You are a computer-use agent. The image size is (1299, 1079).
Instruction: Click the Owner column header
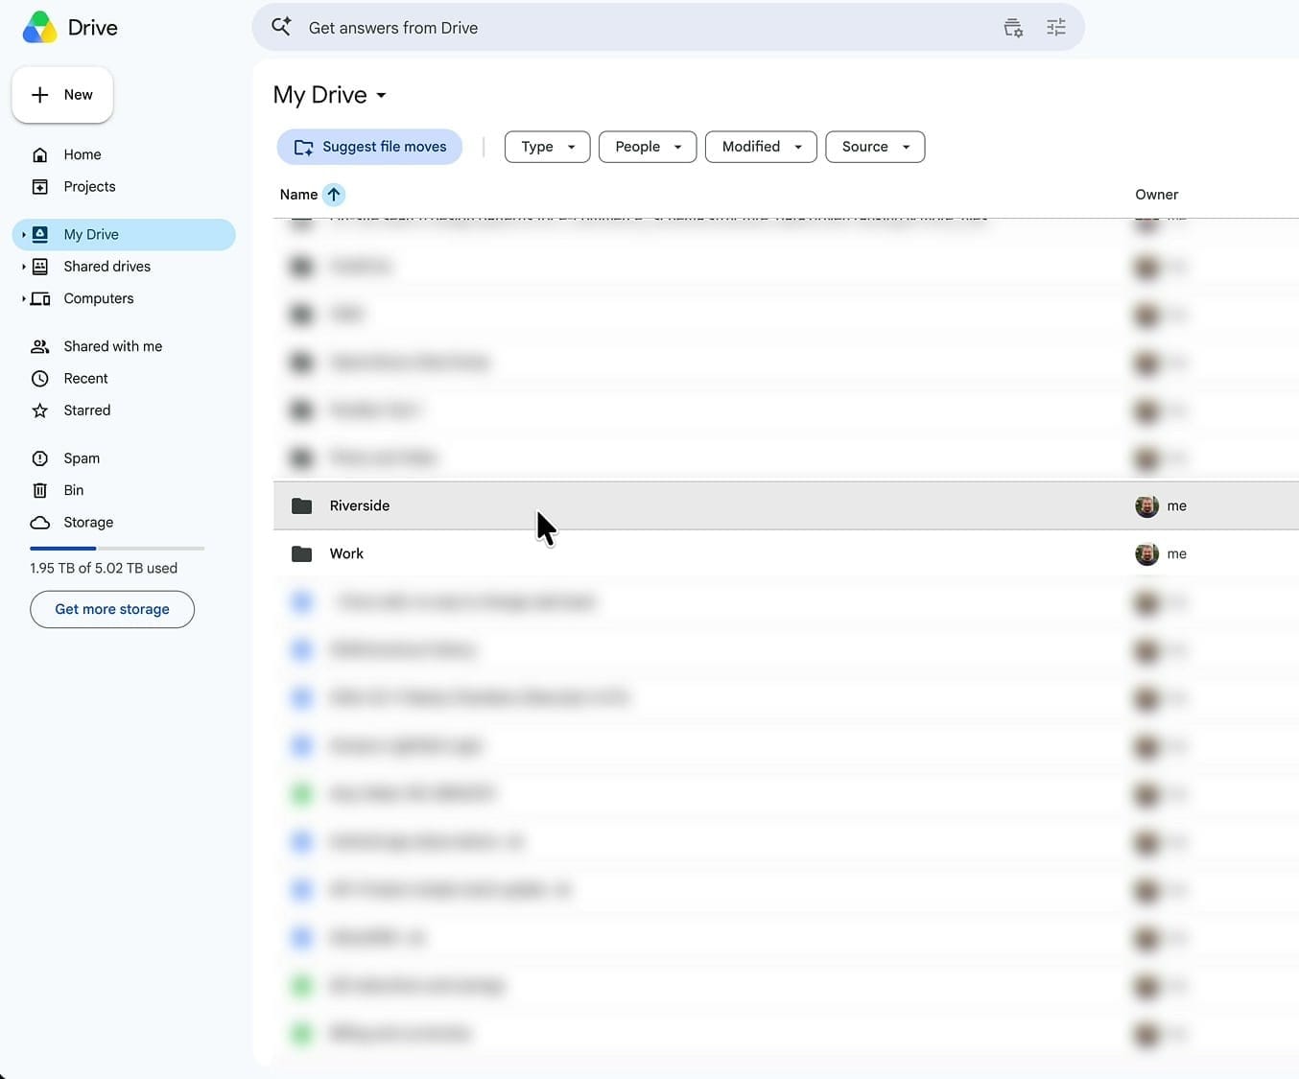[1156, 195]
